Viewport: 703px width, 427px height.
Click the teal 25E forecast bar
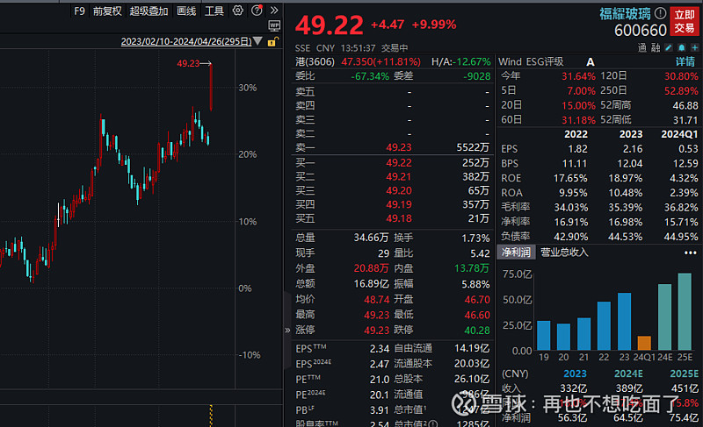click(x=685, y=311)
